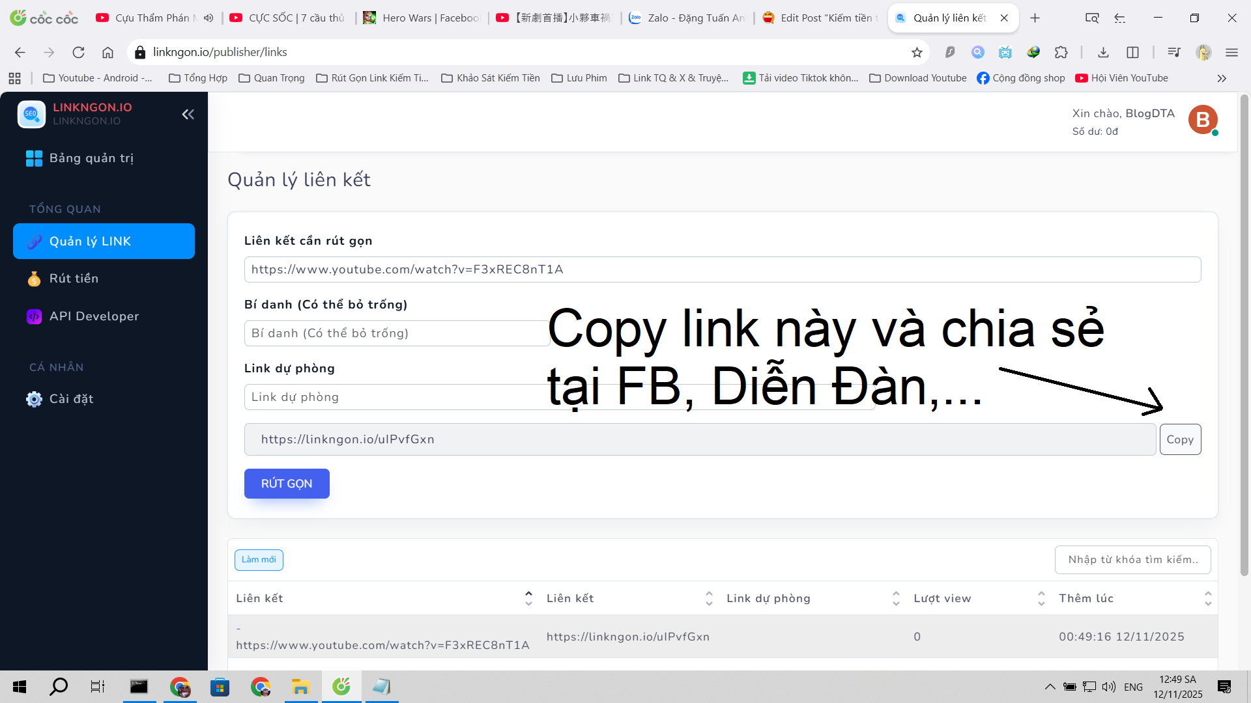Open API Developer section
1251x703 pixels.
click(x=94, y=316)
